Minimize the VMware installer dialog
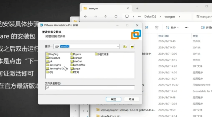Viewport: 212px width, 117px height. 117,25
